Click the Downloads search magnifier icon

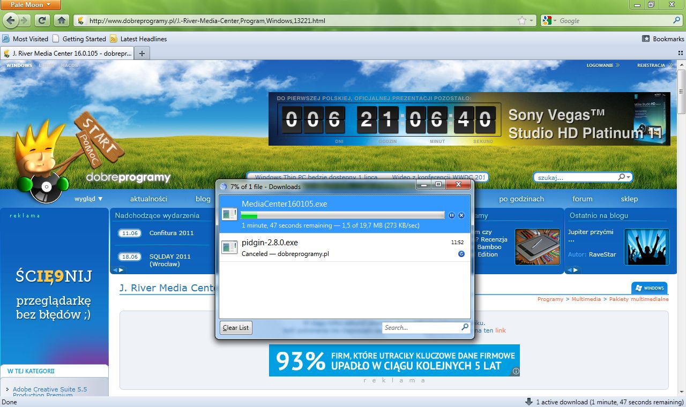[x=465, y=327]
